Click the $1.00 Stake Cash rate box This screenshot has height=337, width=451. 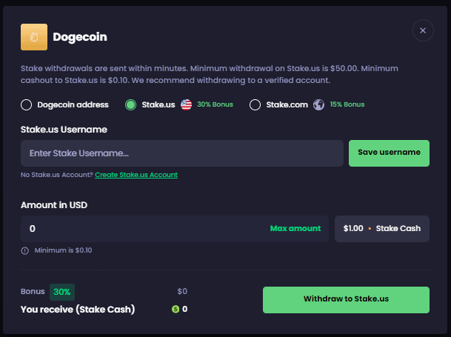click(x=381, y=229)
